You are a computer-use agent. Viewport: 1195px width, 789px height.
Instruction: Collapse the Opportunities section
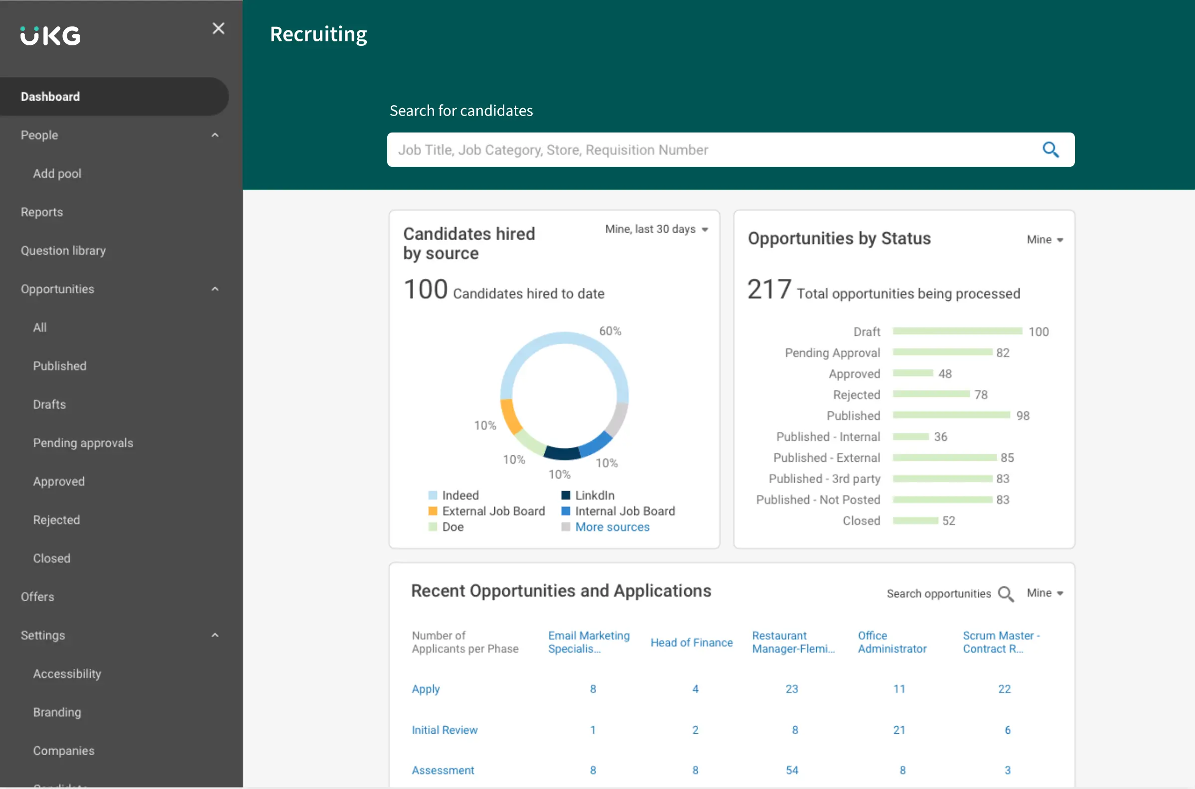[215, 288]
